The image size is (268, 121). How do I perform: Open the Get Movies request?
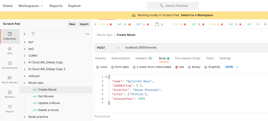[x=46, y=96]
